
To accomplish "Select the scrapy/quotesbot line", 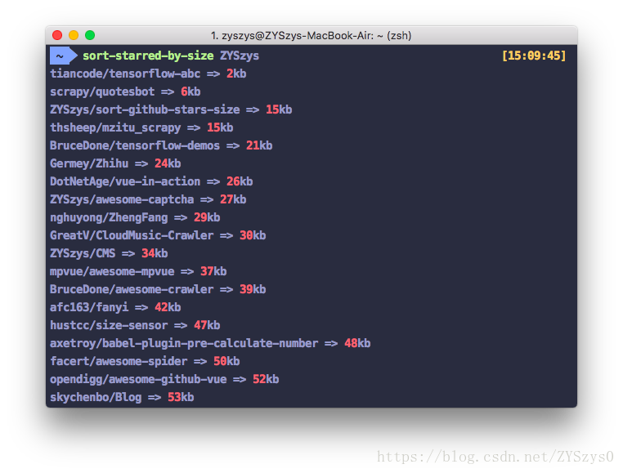I will click(125, 91).
